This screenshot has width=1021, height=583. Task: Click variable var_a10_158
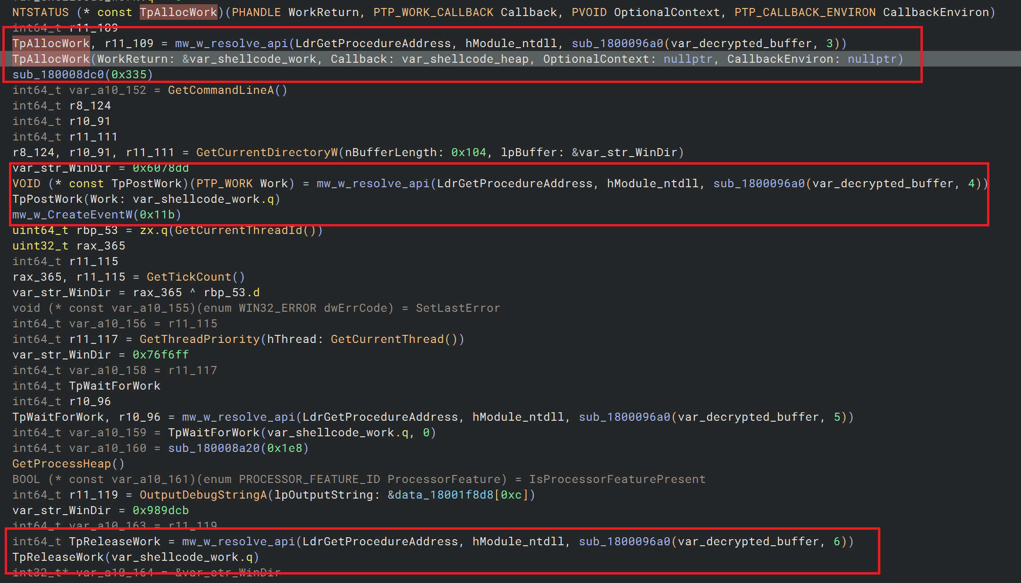(108, 370)
